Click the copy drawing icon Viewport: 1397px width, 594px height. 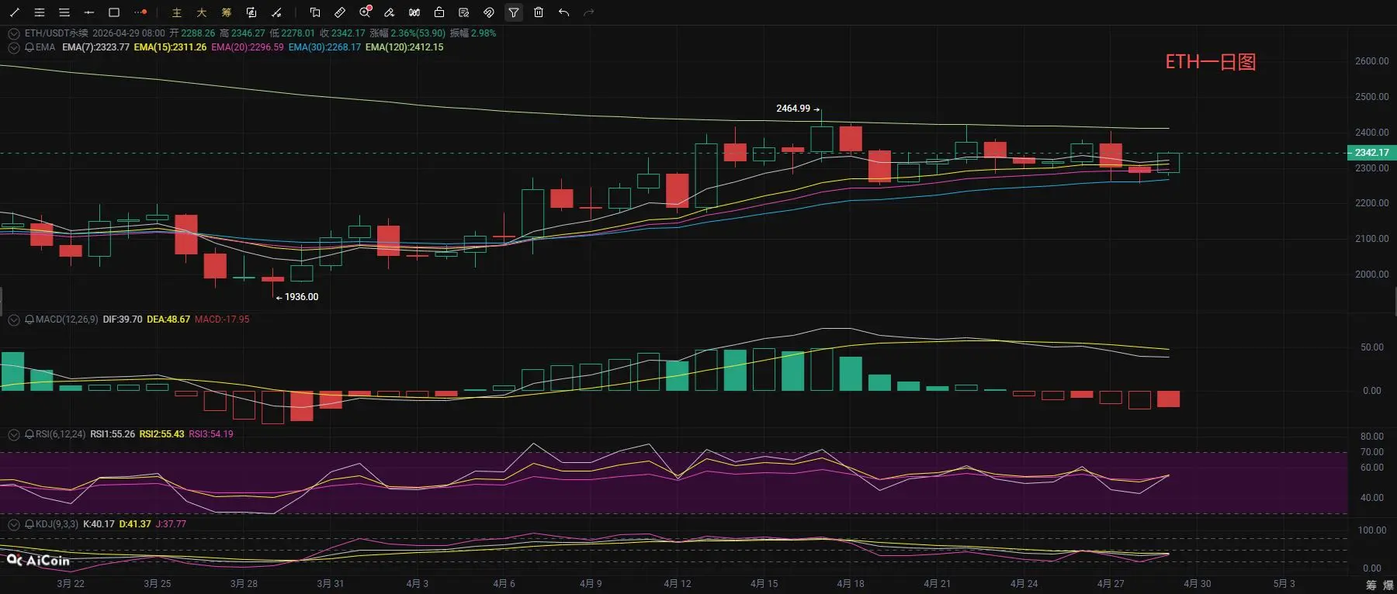(x=315, y=12)
